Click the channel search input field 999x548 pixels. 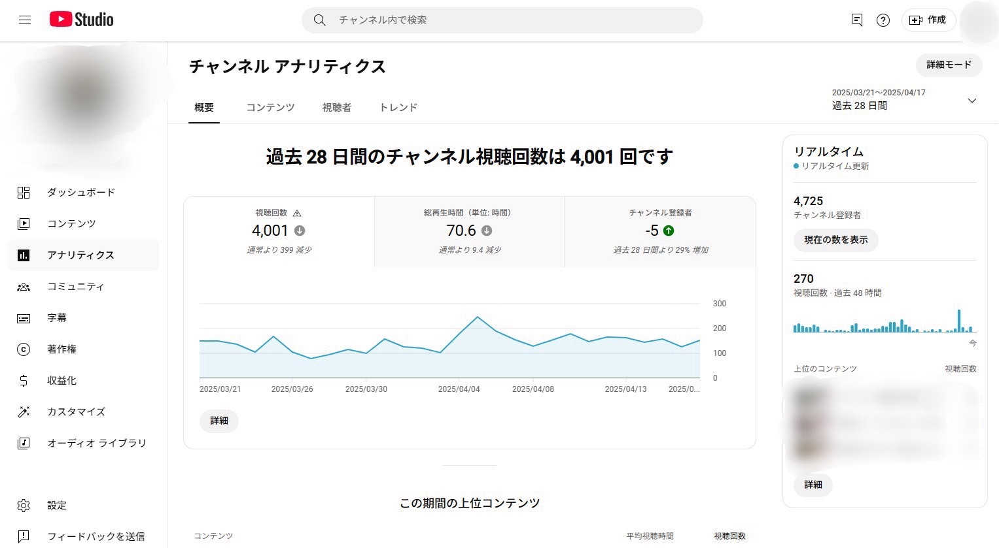click(502, 20)
